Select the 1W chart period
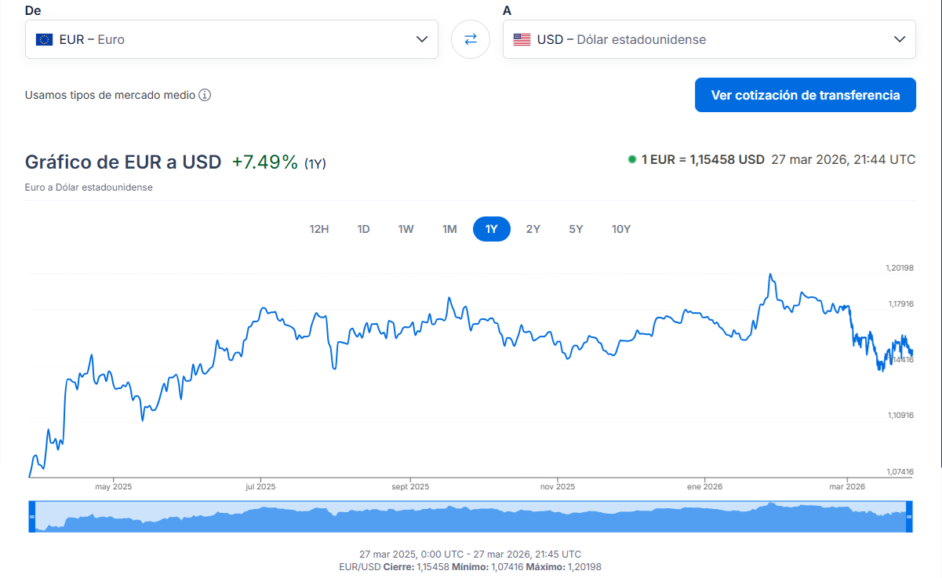Screen dimensions: 942x578 coord(406,229)
